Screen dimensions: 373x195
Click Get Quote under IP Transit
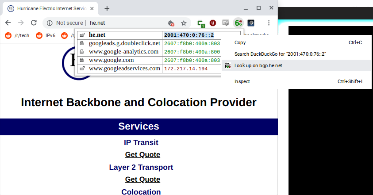click(142, 155)
